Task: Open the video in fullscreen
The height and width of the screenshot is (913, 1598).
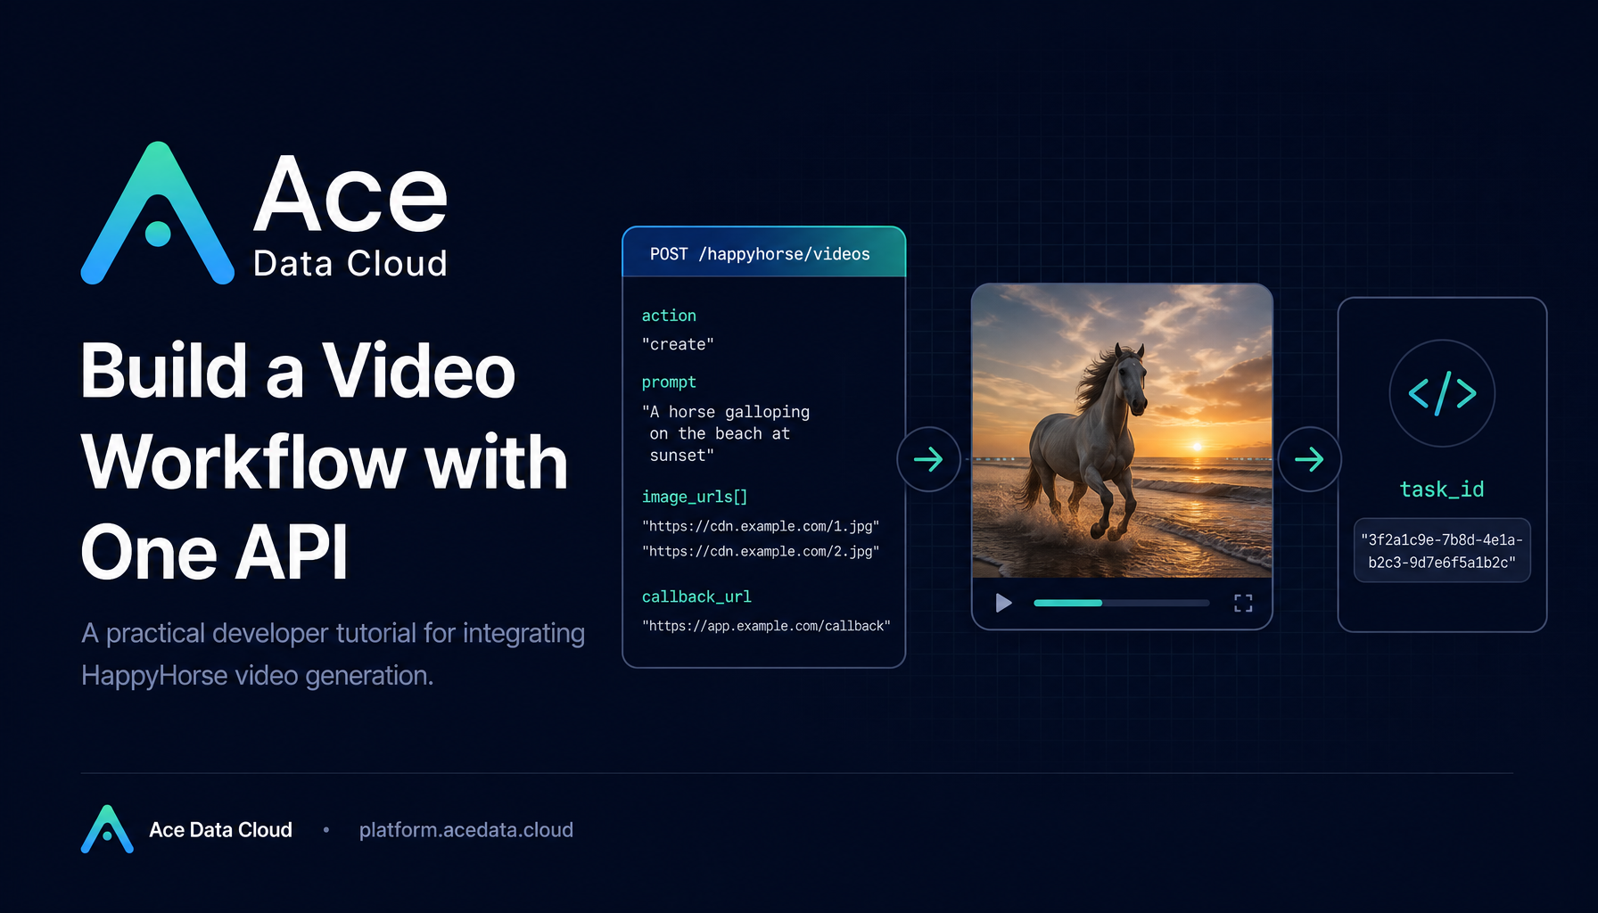Action: [x=1243, y=604]
